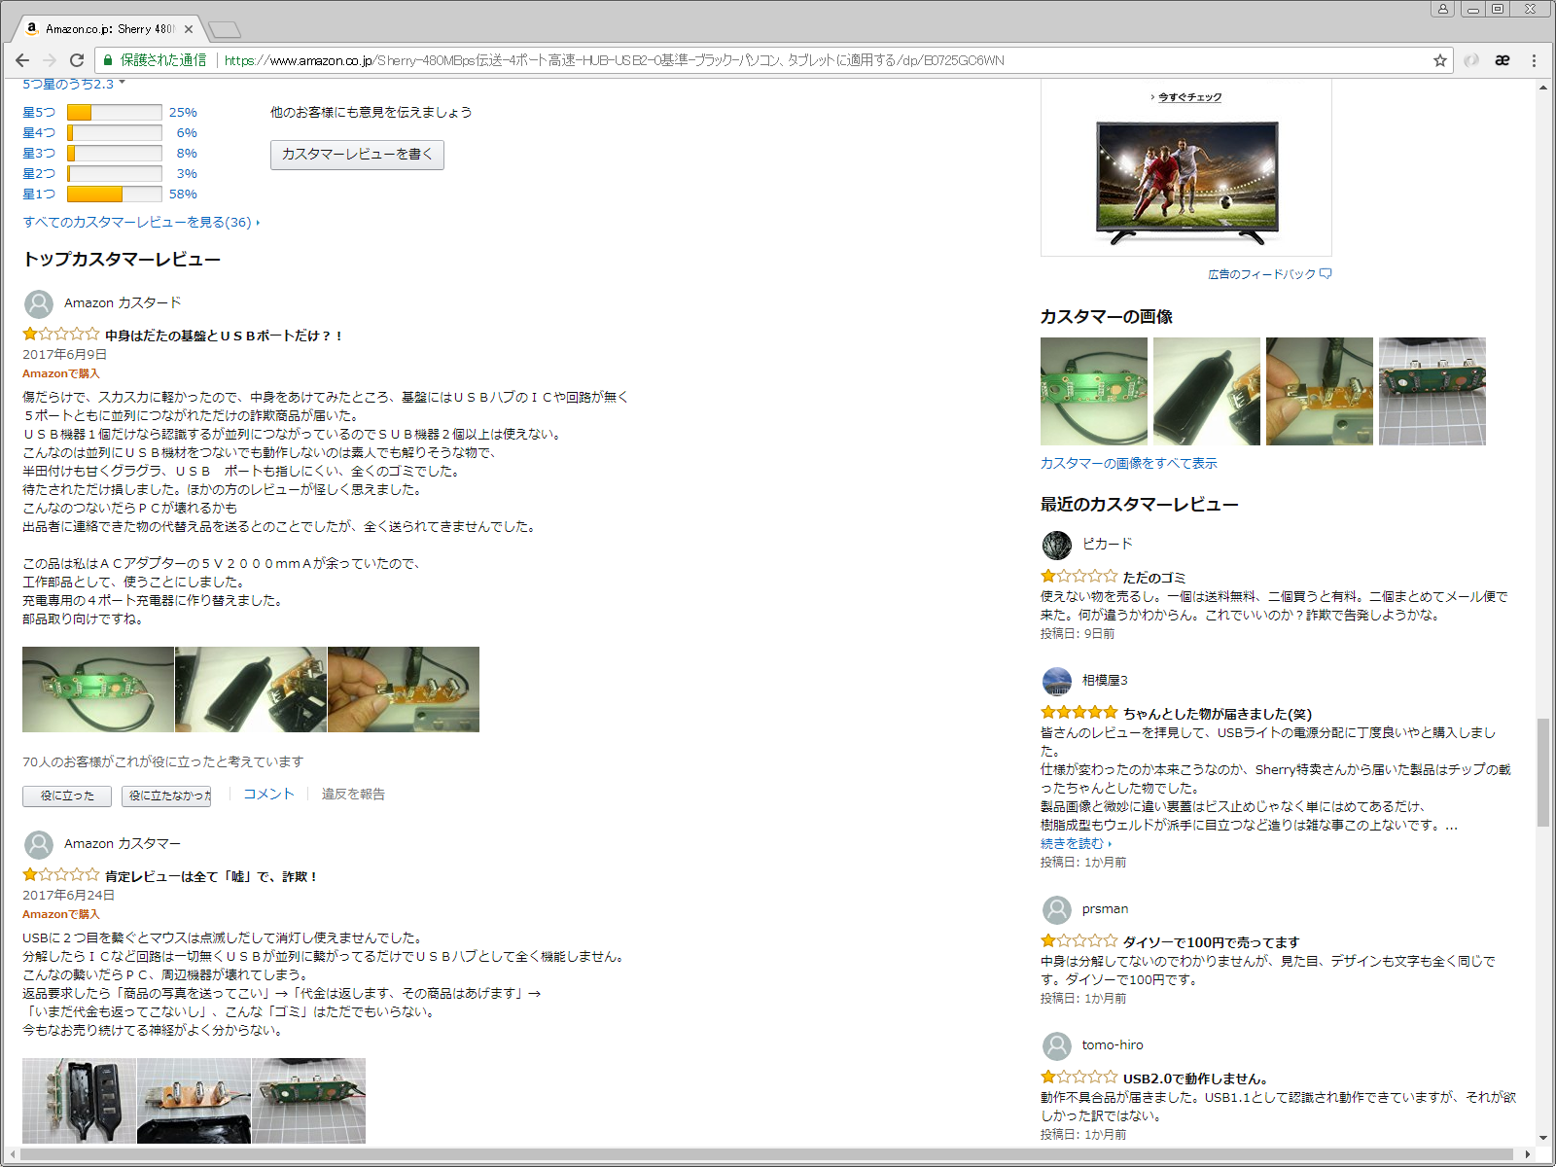The image size is (1556, 1167).
Task: Bookmark page with the star icon
Action: [x=1440, y=60]
